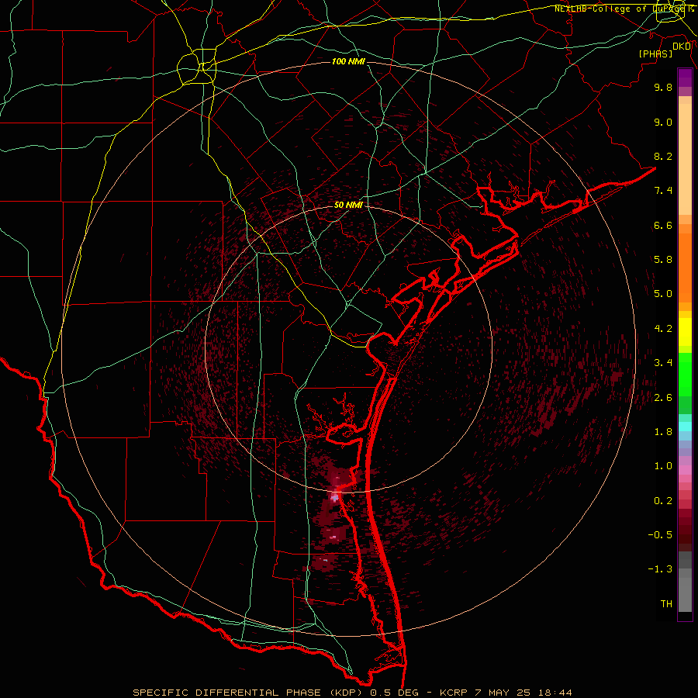Click the 9.0 value on the color scale

pos(663,122)
